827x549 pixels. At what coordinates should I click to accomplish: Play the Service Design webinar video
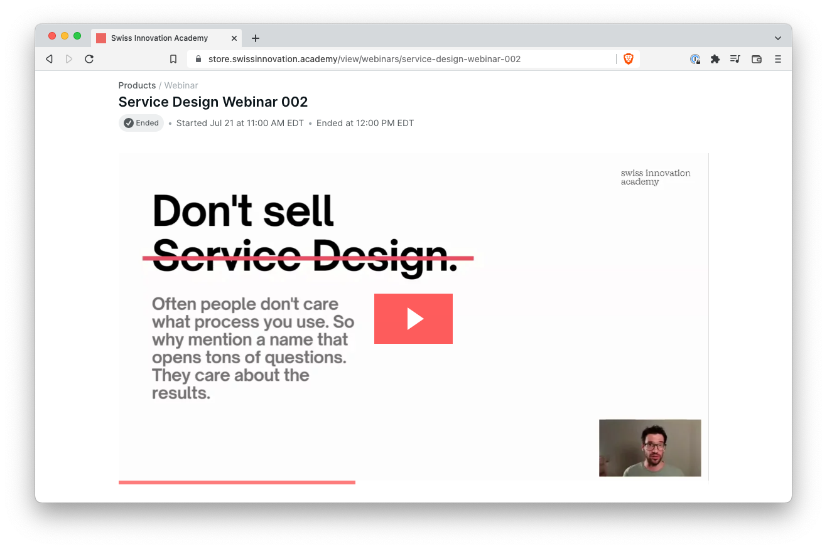point(413,319)
